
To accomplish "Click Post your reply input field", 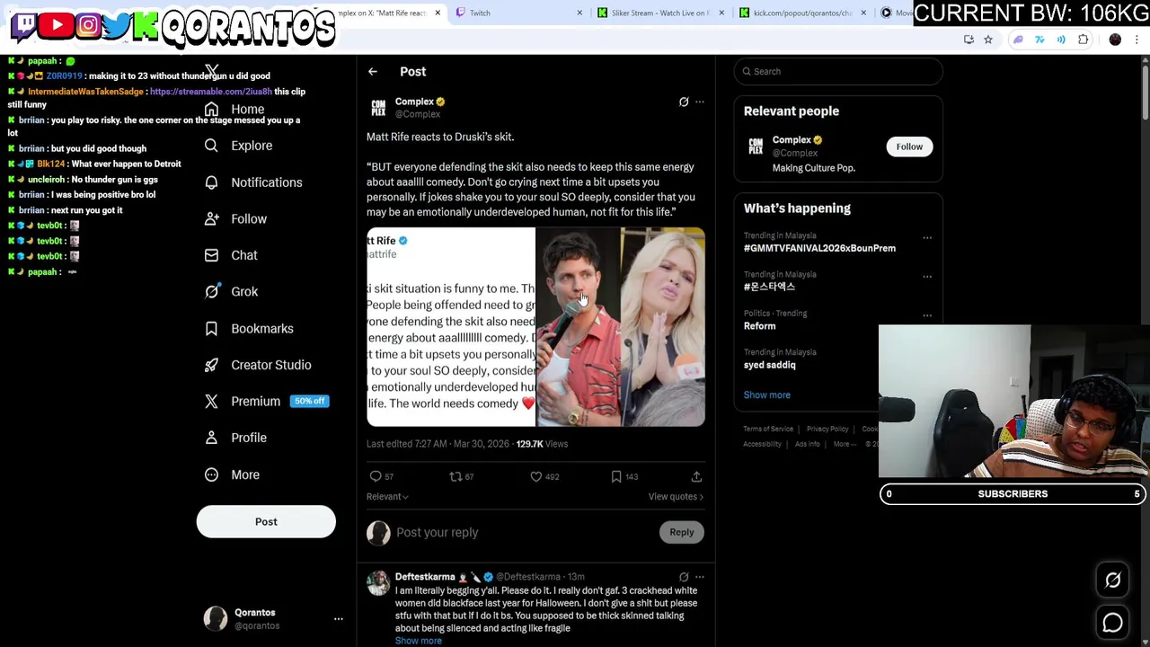I will click(x=526, y=533).
